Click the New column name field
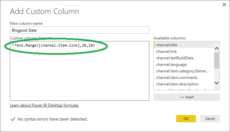230x132 pixels. [x=79, y=30]
